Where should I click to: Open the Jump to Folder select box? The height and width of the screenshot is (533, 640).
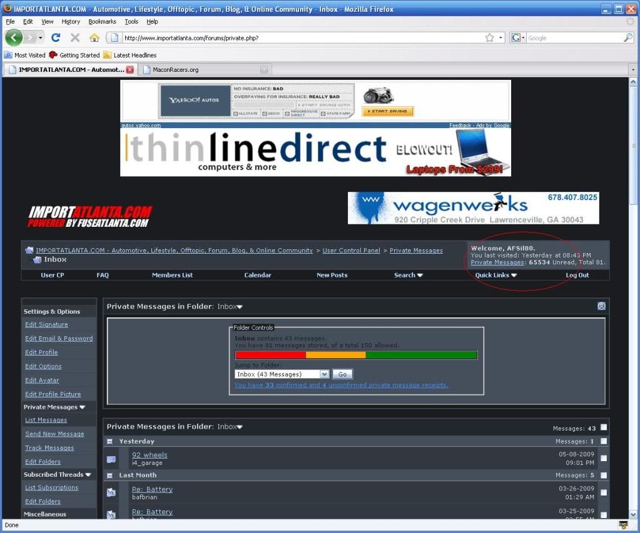282,374
